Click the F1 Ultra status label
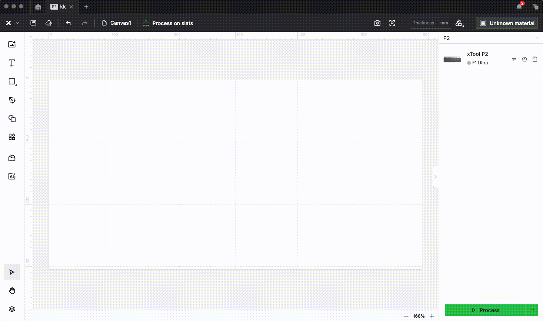 pyautogui.click(x=480, y=63)
